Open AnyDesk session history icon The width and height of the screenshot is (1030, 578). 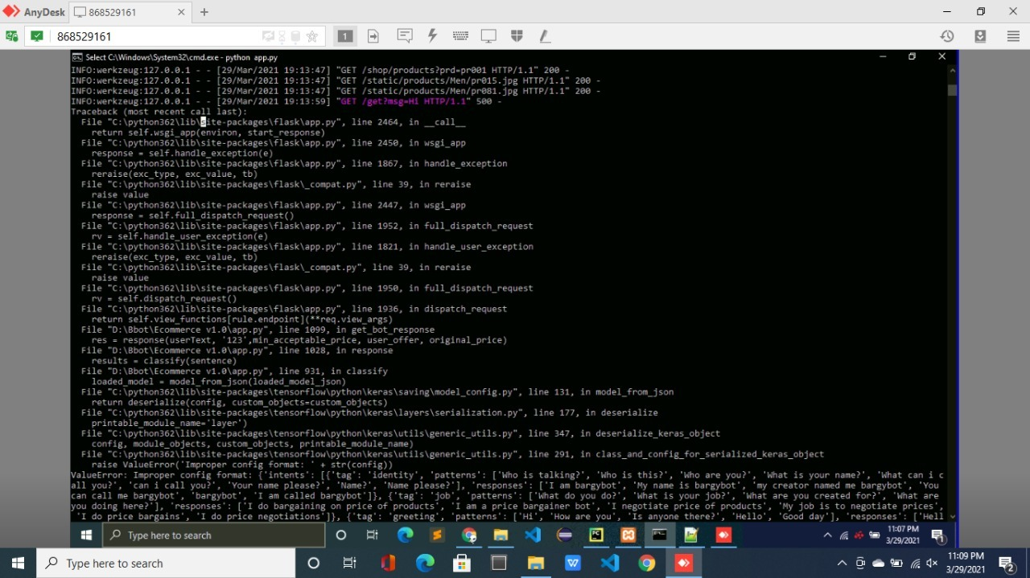click(x=947, y=36)
